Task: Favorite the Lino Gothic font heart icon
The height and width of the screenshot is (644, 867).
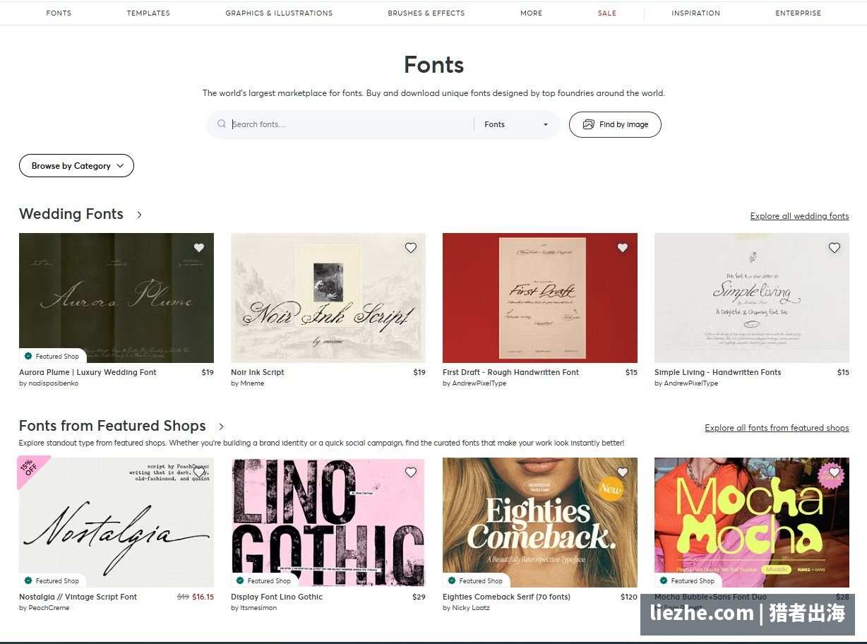Action: pyautogui.click(x=411, y=472)
